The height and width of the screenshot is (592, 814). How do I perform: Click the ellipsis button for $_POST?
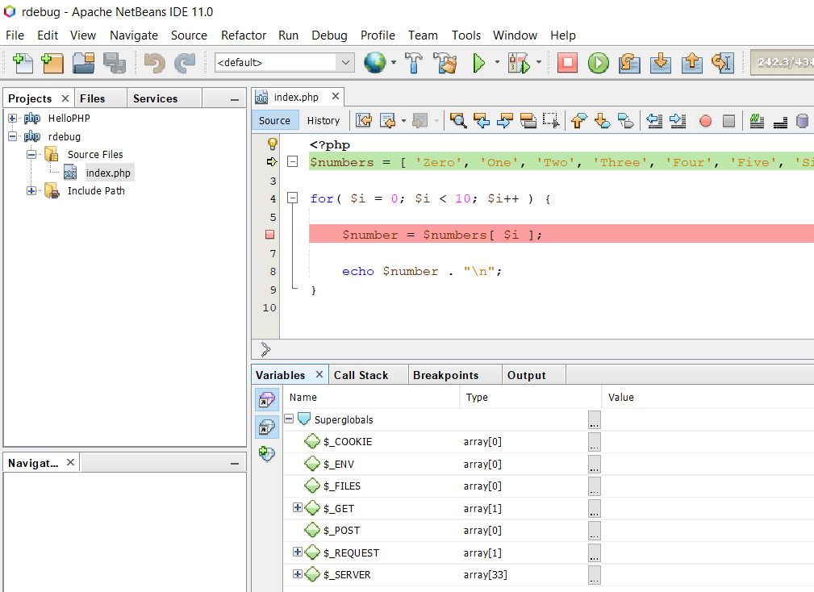click(x=595, y=530)
